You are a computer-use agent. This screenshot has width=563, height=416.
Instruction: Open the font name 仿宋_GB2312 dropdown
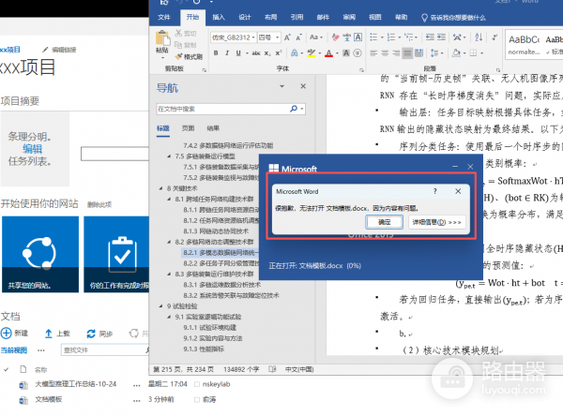(253, 37)
